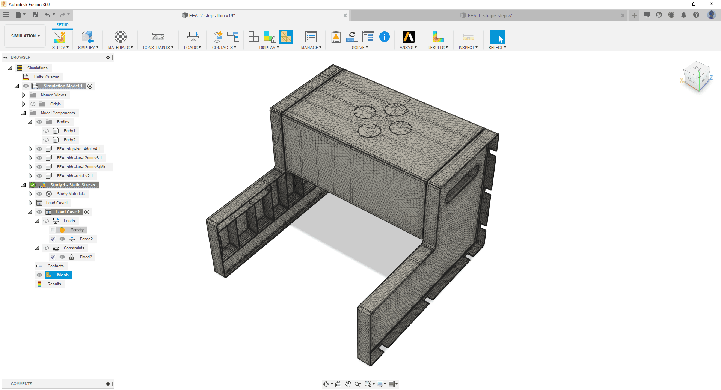Open the SIMULATION workspace dropdown
721x390 pixels.
click(25, 36)
